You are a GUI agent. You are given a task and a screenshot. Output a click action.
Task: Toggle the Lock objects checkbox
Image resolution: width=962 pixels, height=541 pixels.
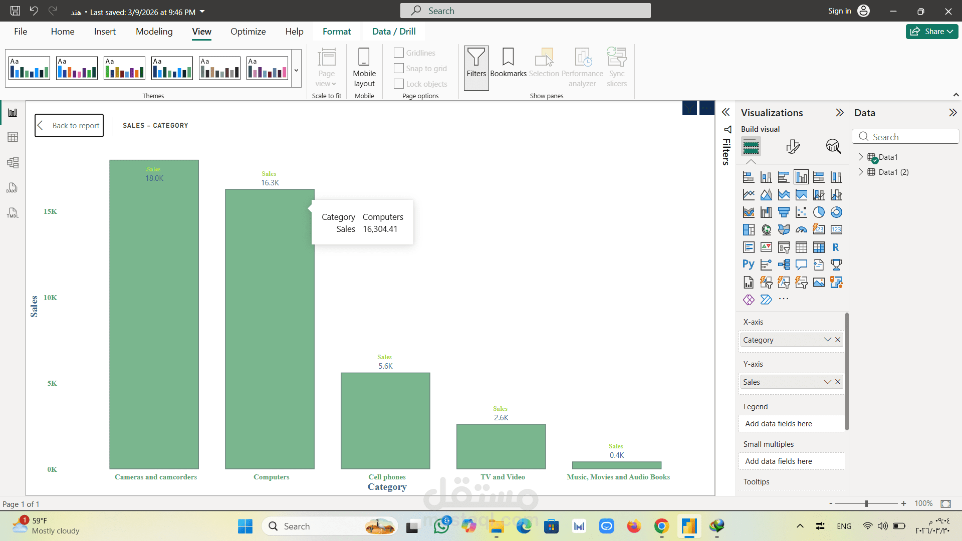pos(399,84)
